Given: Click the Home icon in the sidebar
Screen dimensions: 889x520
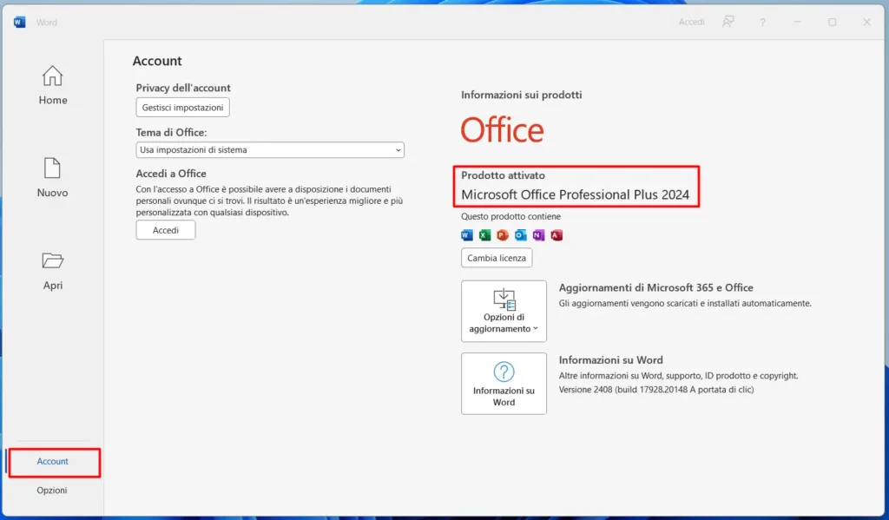Looking at the screenshot, I should [x=52, y=76].
